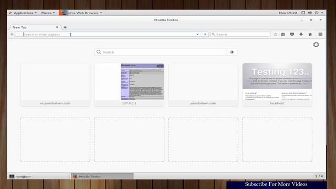Open the hamburger menu
The width and height of the screenshot is (336, 189).
(320, 34)
